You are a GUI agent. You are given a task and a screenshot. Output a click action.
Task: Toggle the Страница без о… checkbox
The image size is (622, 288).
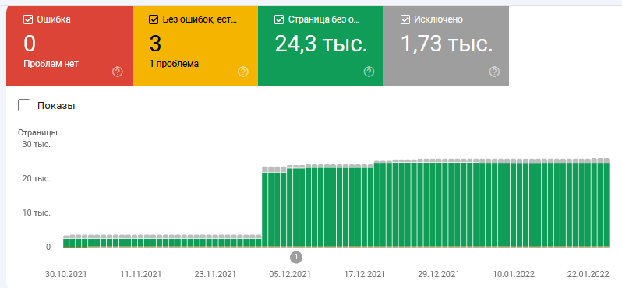tap(279, 19)
